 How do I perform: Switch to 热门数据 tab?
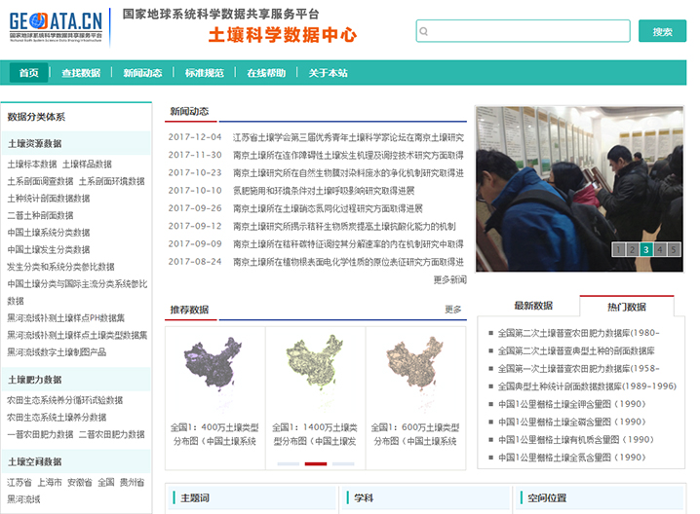(626, 307)
